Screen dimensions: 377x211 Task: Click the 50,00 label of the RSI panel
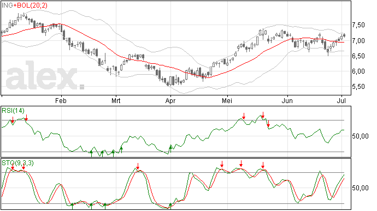[x=360, y=136]
